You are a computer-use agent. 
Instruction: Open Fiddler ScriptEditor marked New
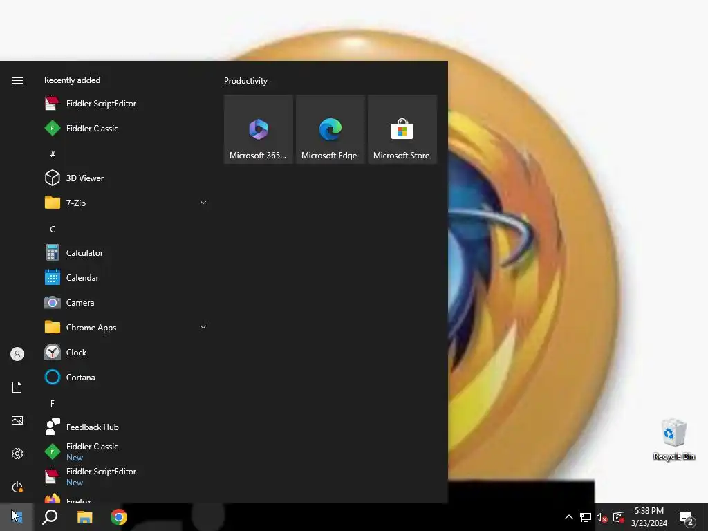pos(127,476)
